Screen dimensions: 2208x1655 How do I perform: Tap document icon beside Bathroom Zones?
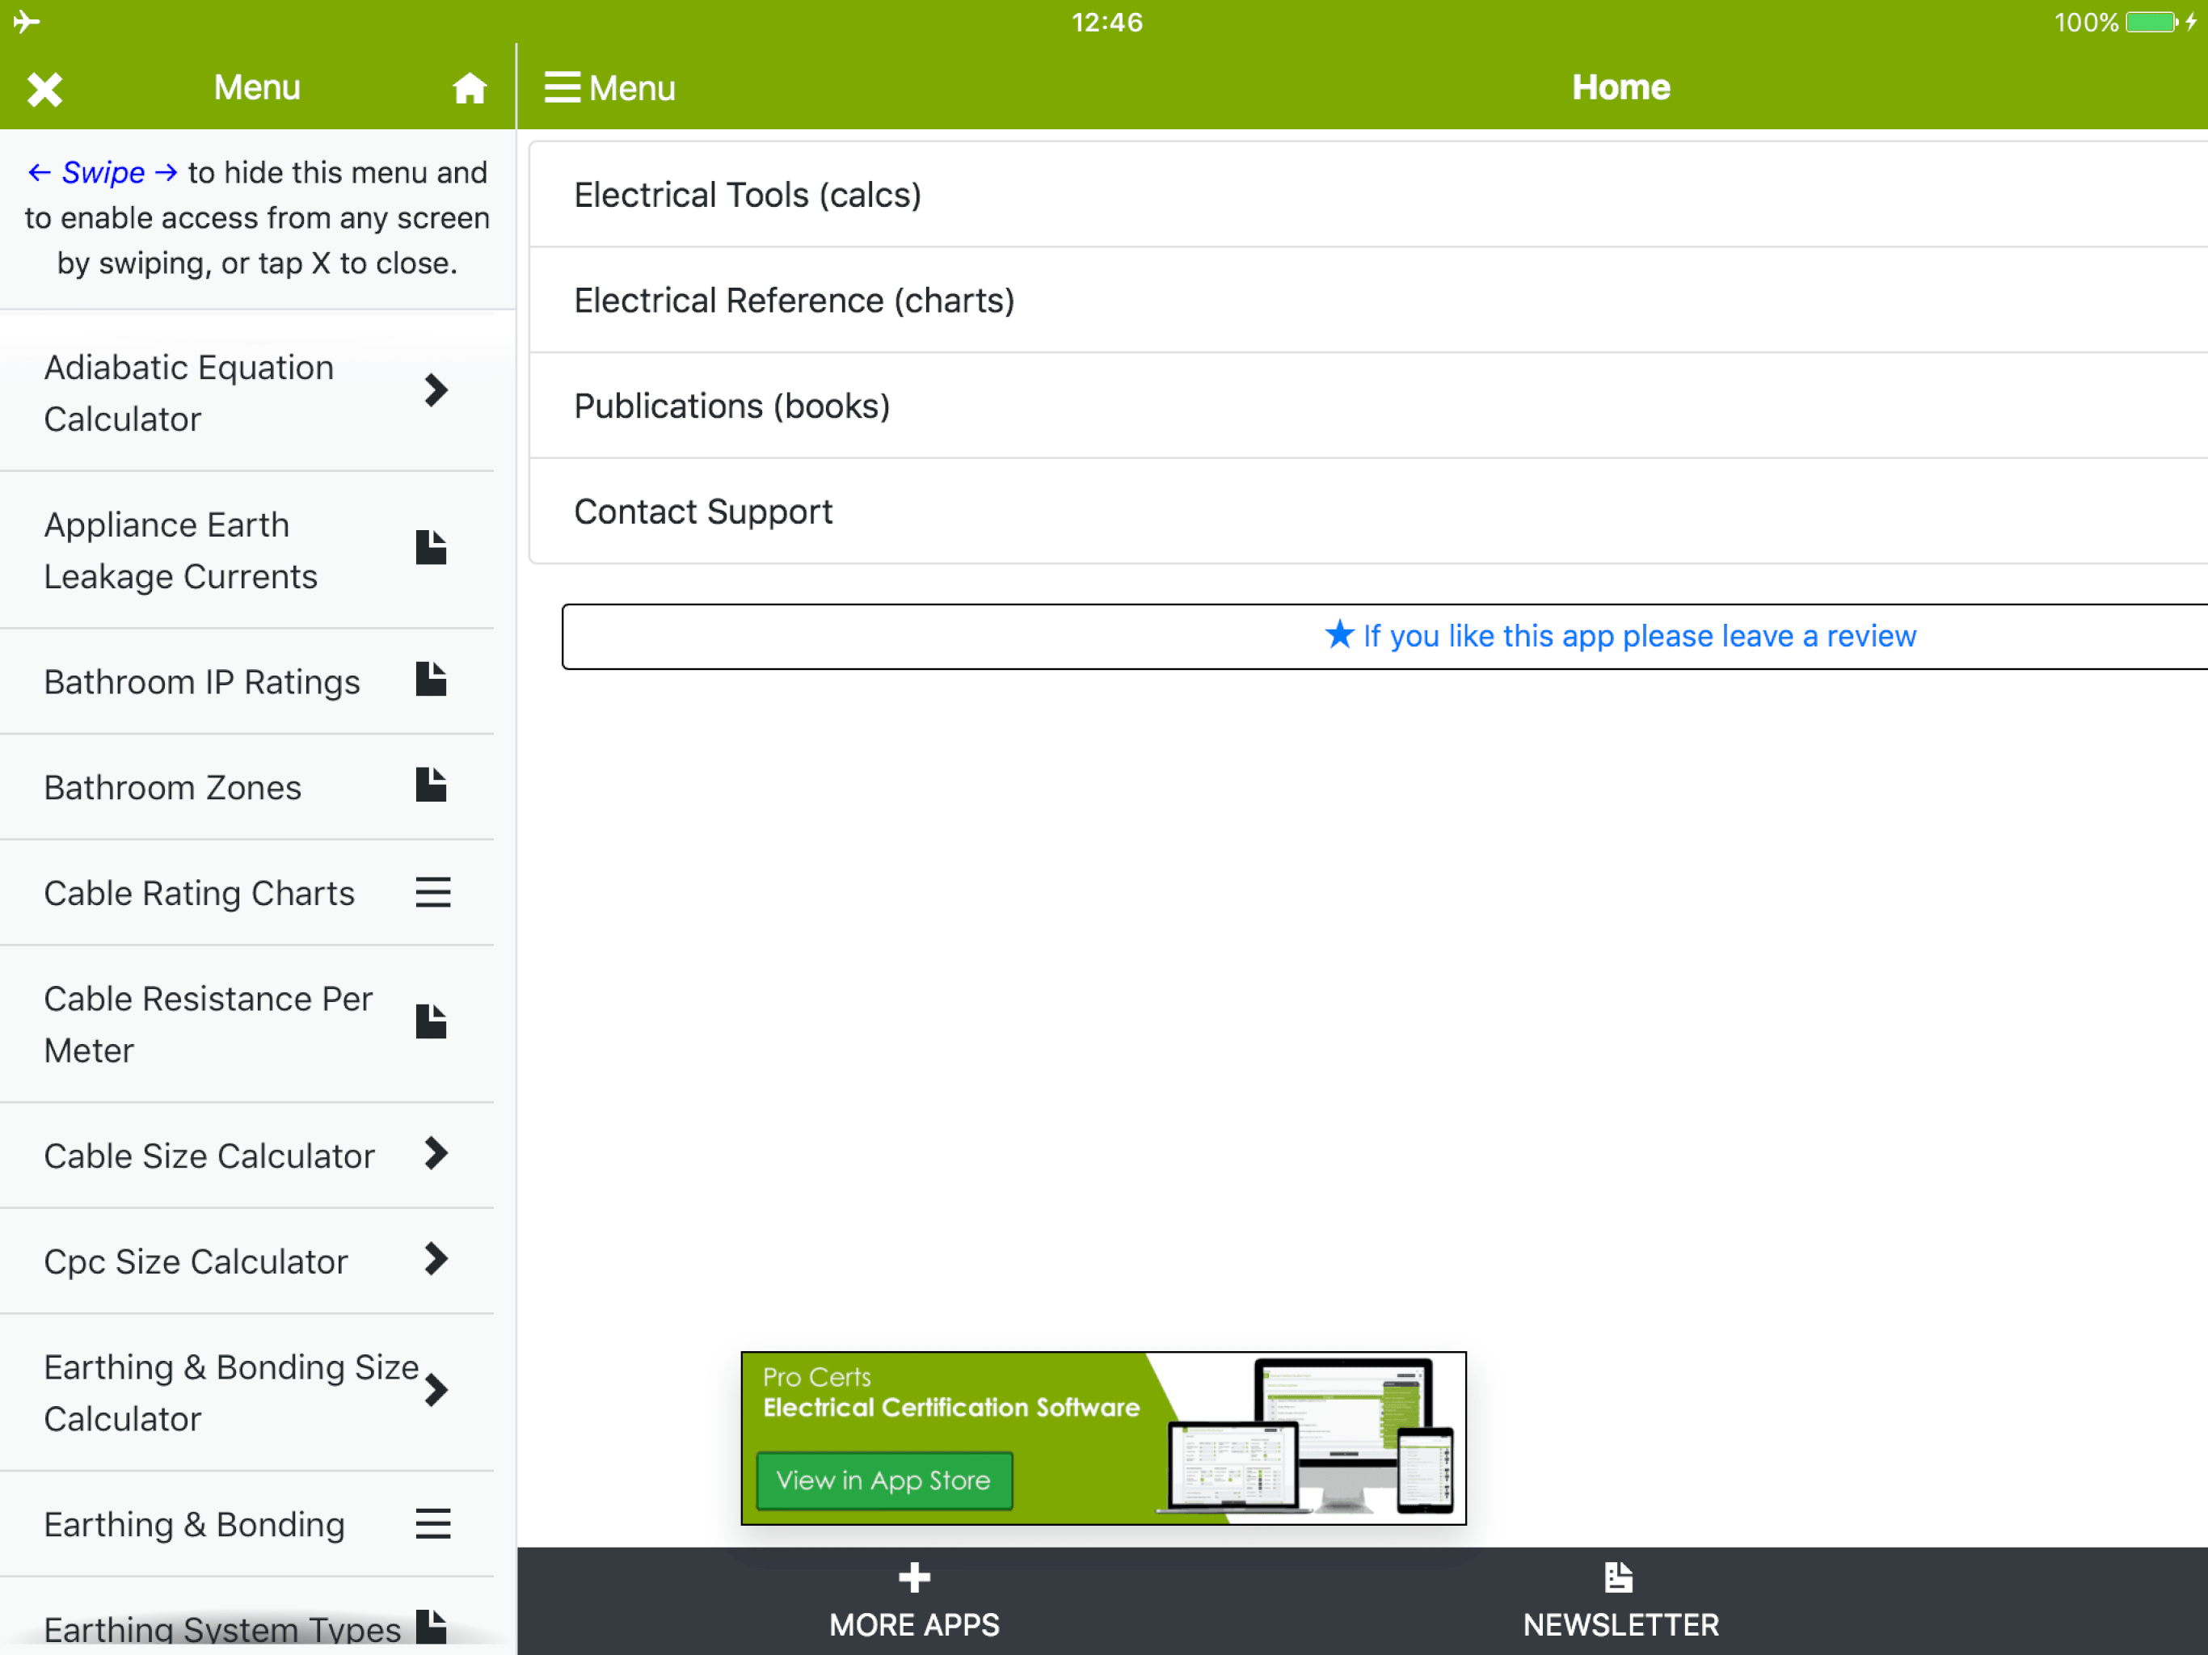pos(432,786)
